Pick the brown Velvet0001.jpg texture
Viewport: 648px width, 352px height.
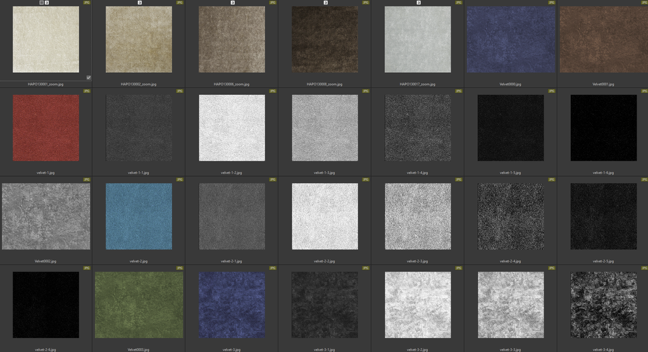click(603, 39)
